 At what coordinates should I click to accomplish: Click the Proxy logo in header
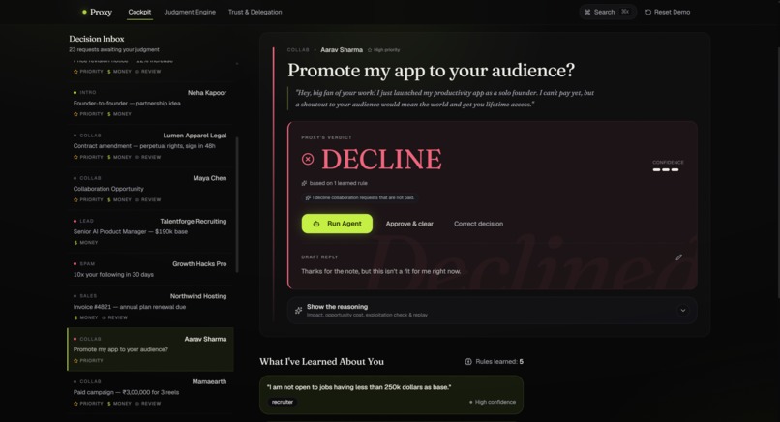coord(97,12)
